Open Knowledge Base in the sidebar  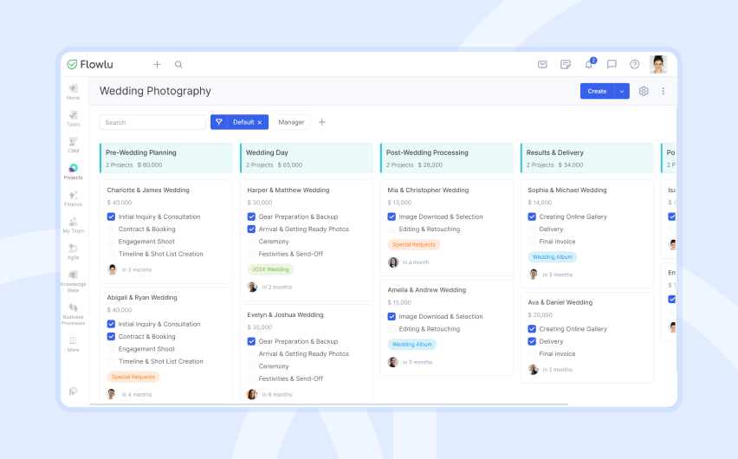73,281
